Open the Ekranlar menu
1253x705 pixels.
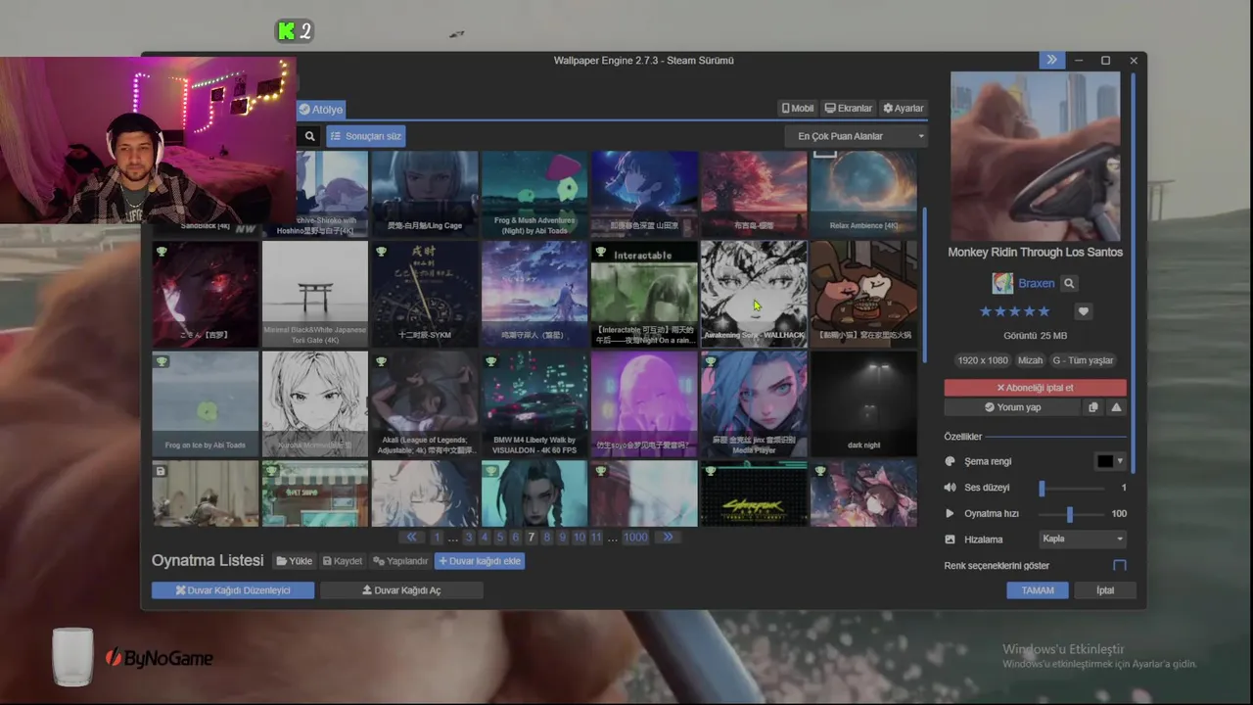tap(849, 109)
